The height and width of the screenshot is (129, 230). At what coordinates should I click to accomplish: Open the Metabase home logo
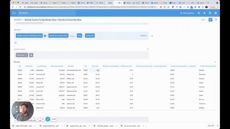14,13
